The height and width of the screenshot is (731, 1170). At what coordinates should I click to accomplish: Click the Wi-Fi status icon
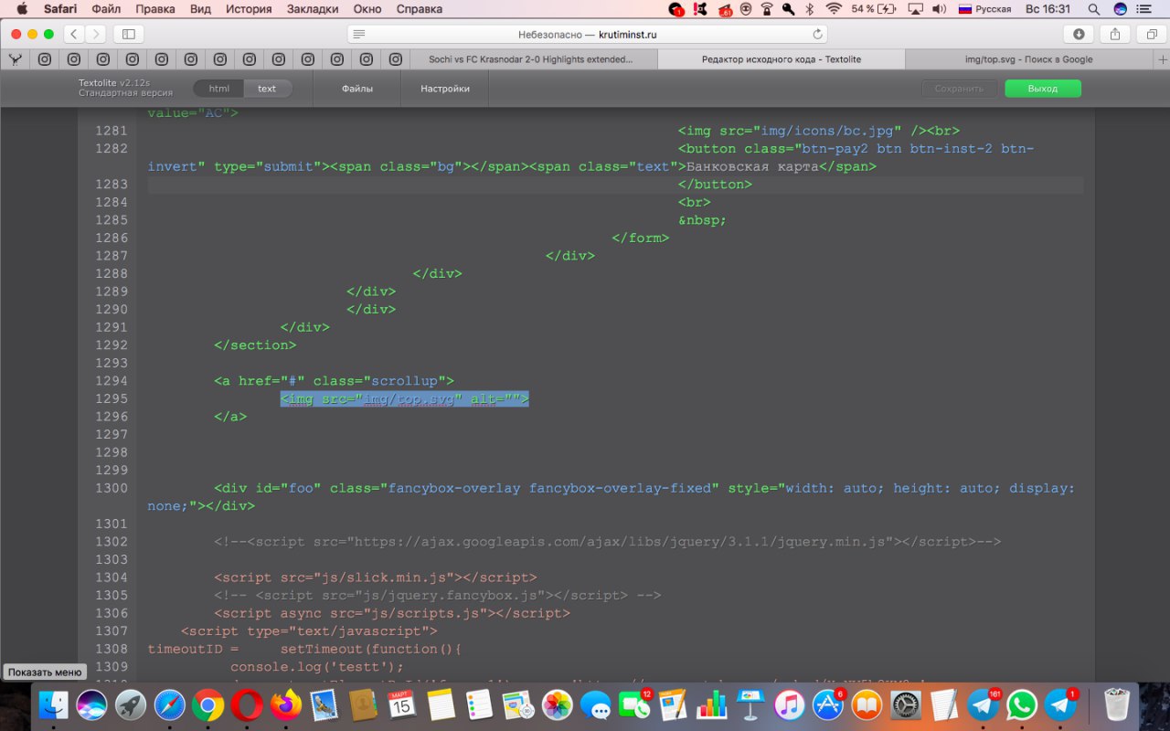point(834,9)
